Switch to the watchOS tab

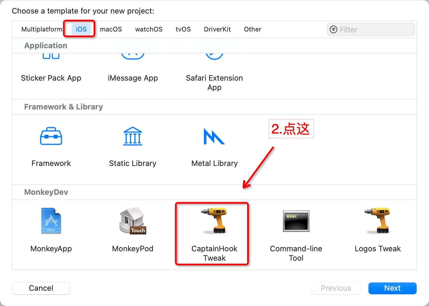tap(149, 29)
